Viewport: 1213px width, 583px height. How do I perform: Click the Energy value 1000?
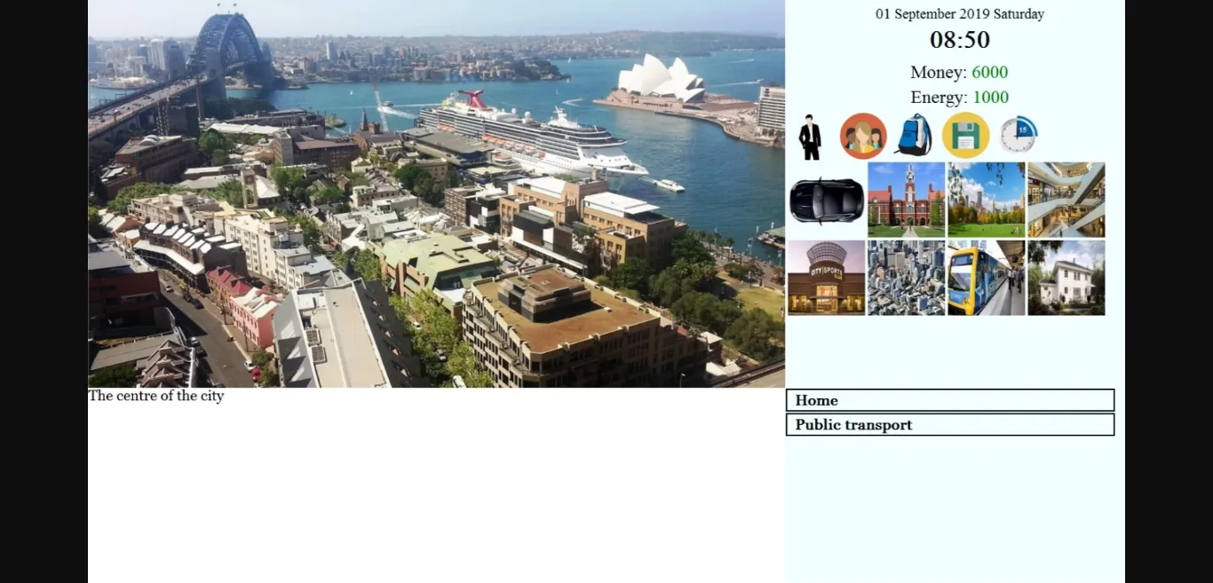pyautogui.click(x=990, y=97)
